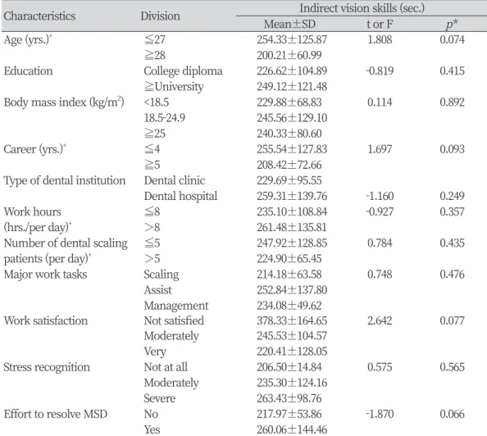Image resolution: width=487 pixels, height=436 pixels.
Task: Select the t value '-1.160'
Action: (x=380, y=196)
